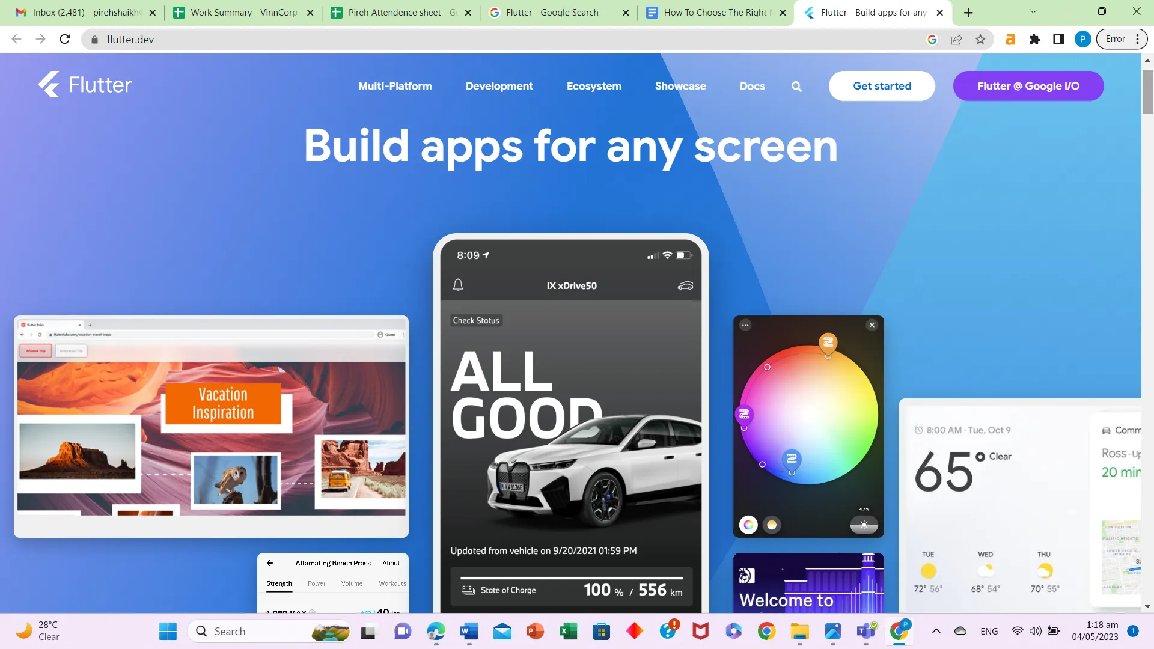The height and width of the screenshot is (649, 1154).
Task: Launch Excel from the taskbar
Action: tap(568, 632)
